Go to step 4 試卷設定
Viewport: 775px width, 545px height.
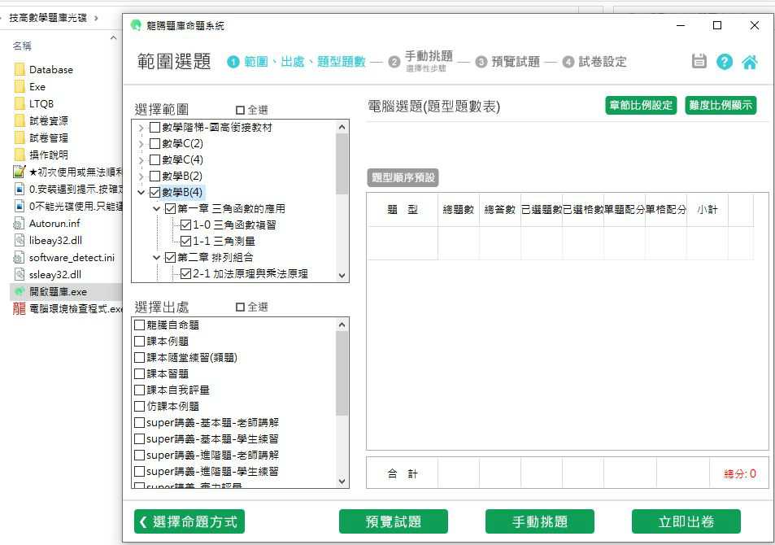click(x=594, y=61)
